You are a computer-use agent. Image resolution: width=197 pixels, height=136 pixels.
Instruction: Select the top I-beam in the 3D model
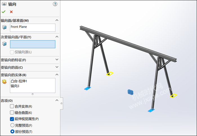point(128,44)
